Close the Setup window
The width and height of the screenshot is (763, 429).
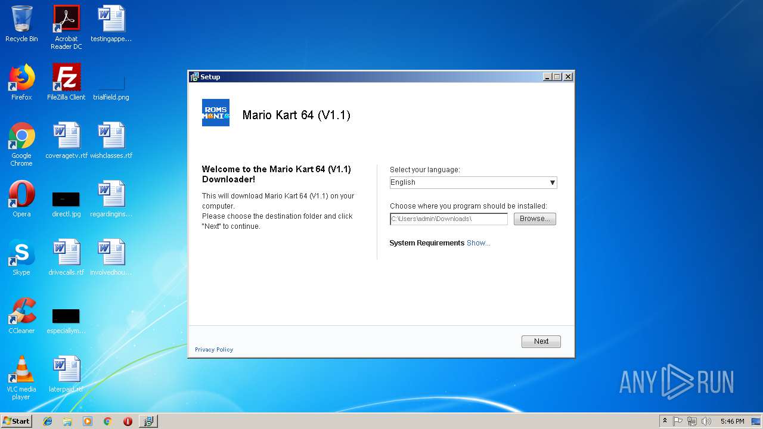568,77
